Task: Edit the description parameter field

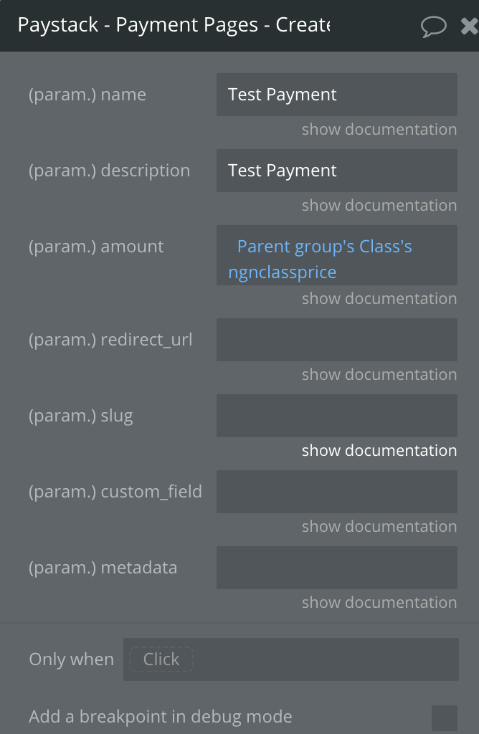Action: [336, 171]
